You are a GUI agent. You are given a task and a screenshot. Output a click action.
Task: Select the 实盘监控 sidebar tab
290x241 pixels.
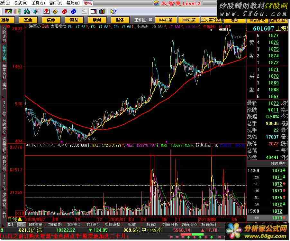(x=4, y=145)
